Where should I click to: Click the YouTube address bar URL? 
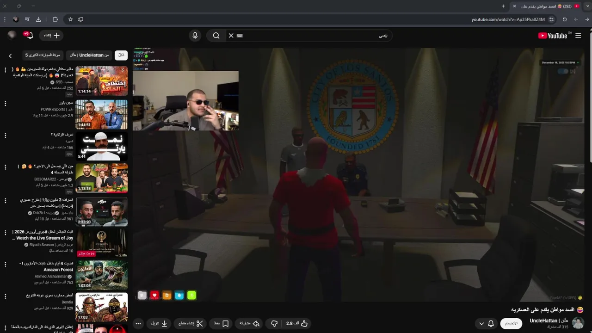click(508, 19)
